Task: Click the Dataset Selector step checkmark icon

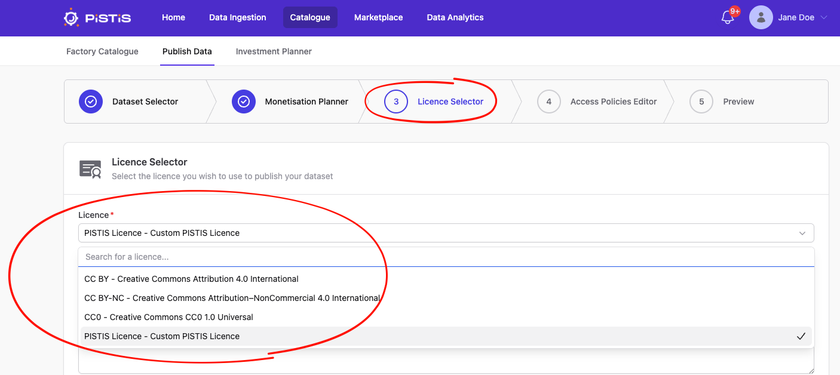Action: (91, 102)
